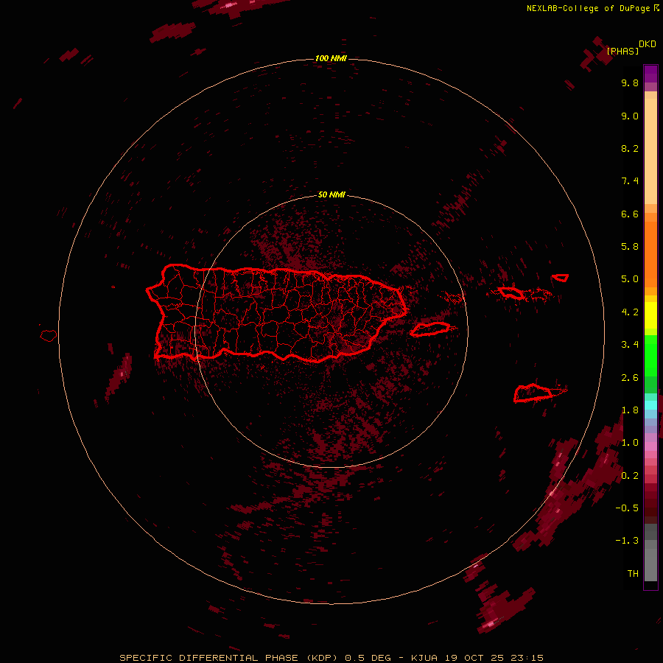Viewport: 663px width, 663px height.
Task: Click the Vieques island outline east of Puerto Rico
Action: click(429, 329)
